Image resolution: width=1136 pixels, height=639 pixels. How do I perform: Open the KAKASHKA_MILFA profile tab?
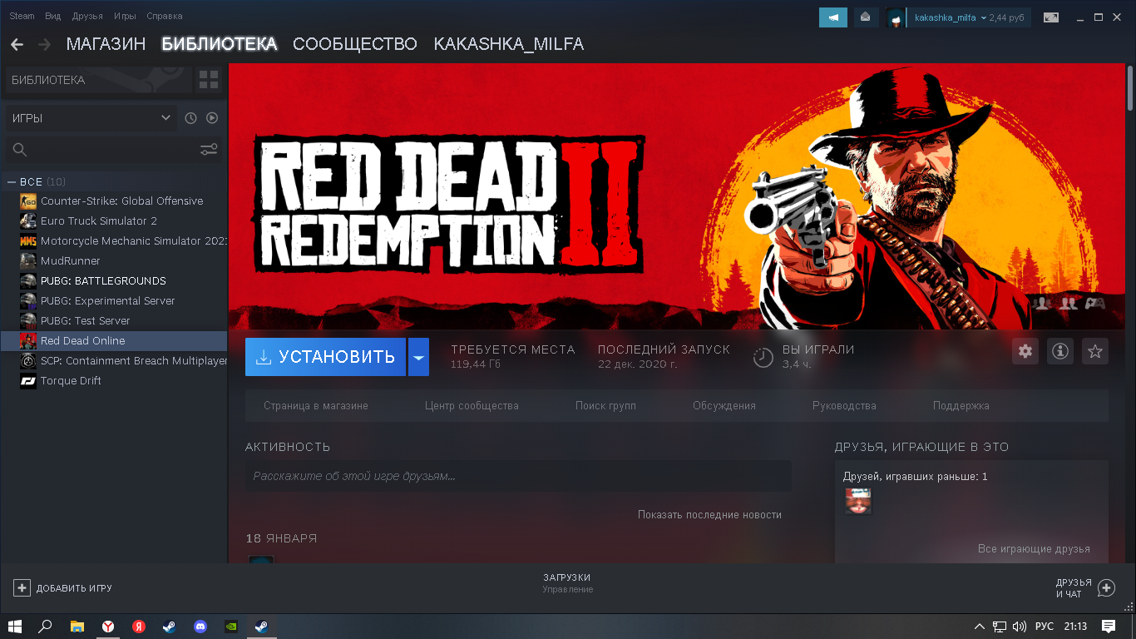pos(509,44)
